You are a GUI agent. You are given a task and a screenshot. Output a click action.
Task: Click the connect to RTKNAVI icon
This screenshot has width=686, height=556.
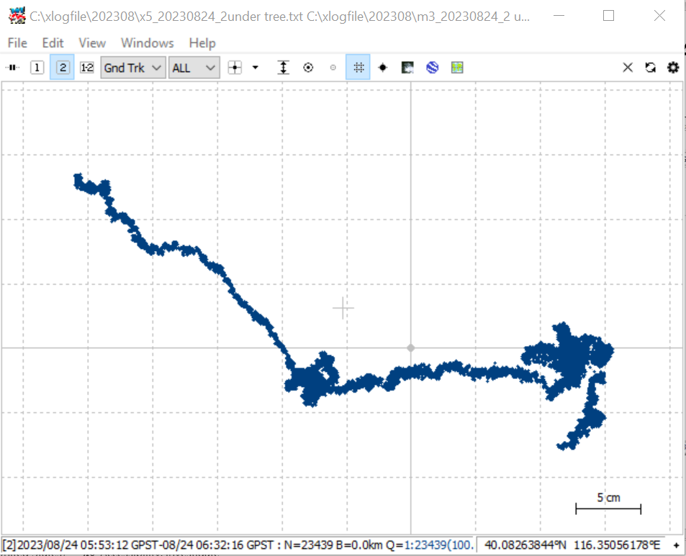pos(13,68)
